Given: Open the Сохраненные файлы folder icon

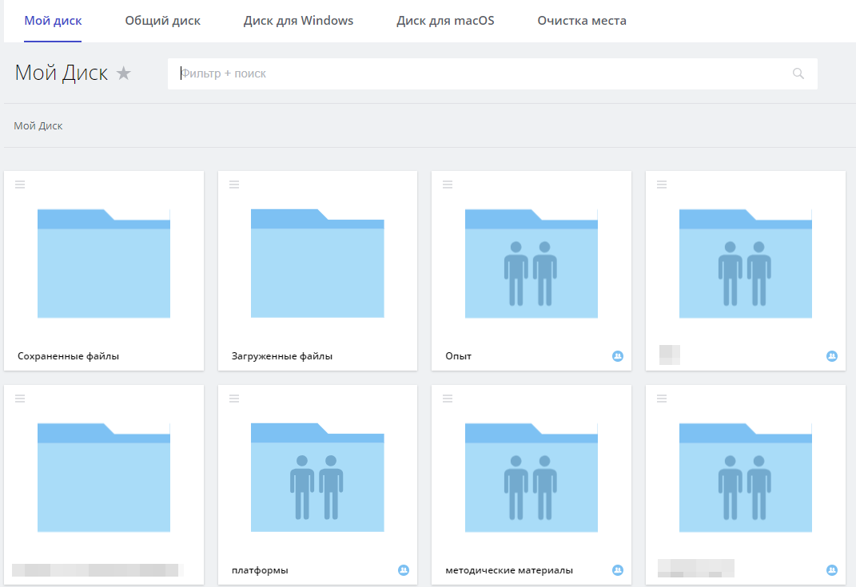Looking at the screenshot, I should coord(104,264).
